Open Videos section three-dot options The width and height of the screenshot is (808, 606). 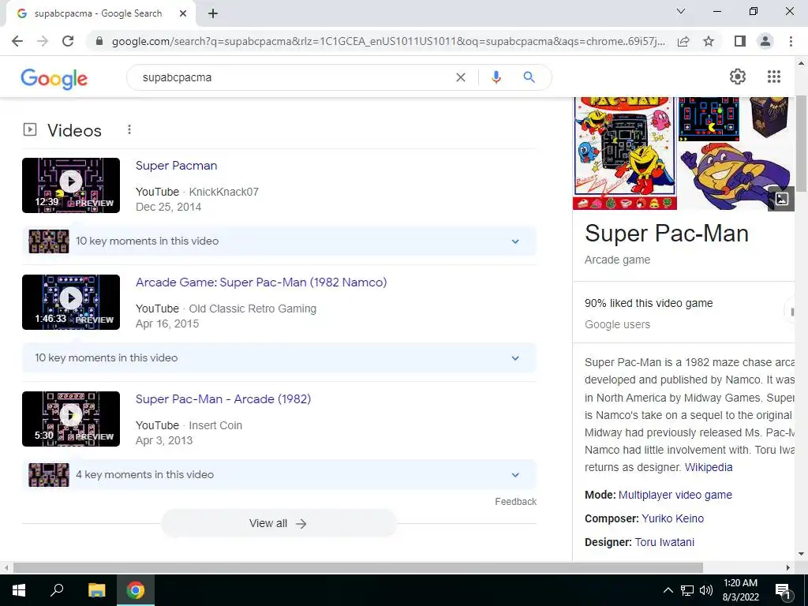coord(129,130)
